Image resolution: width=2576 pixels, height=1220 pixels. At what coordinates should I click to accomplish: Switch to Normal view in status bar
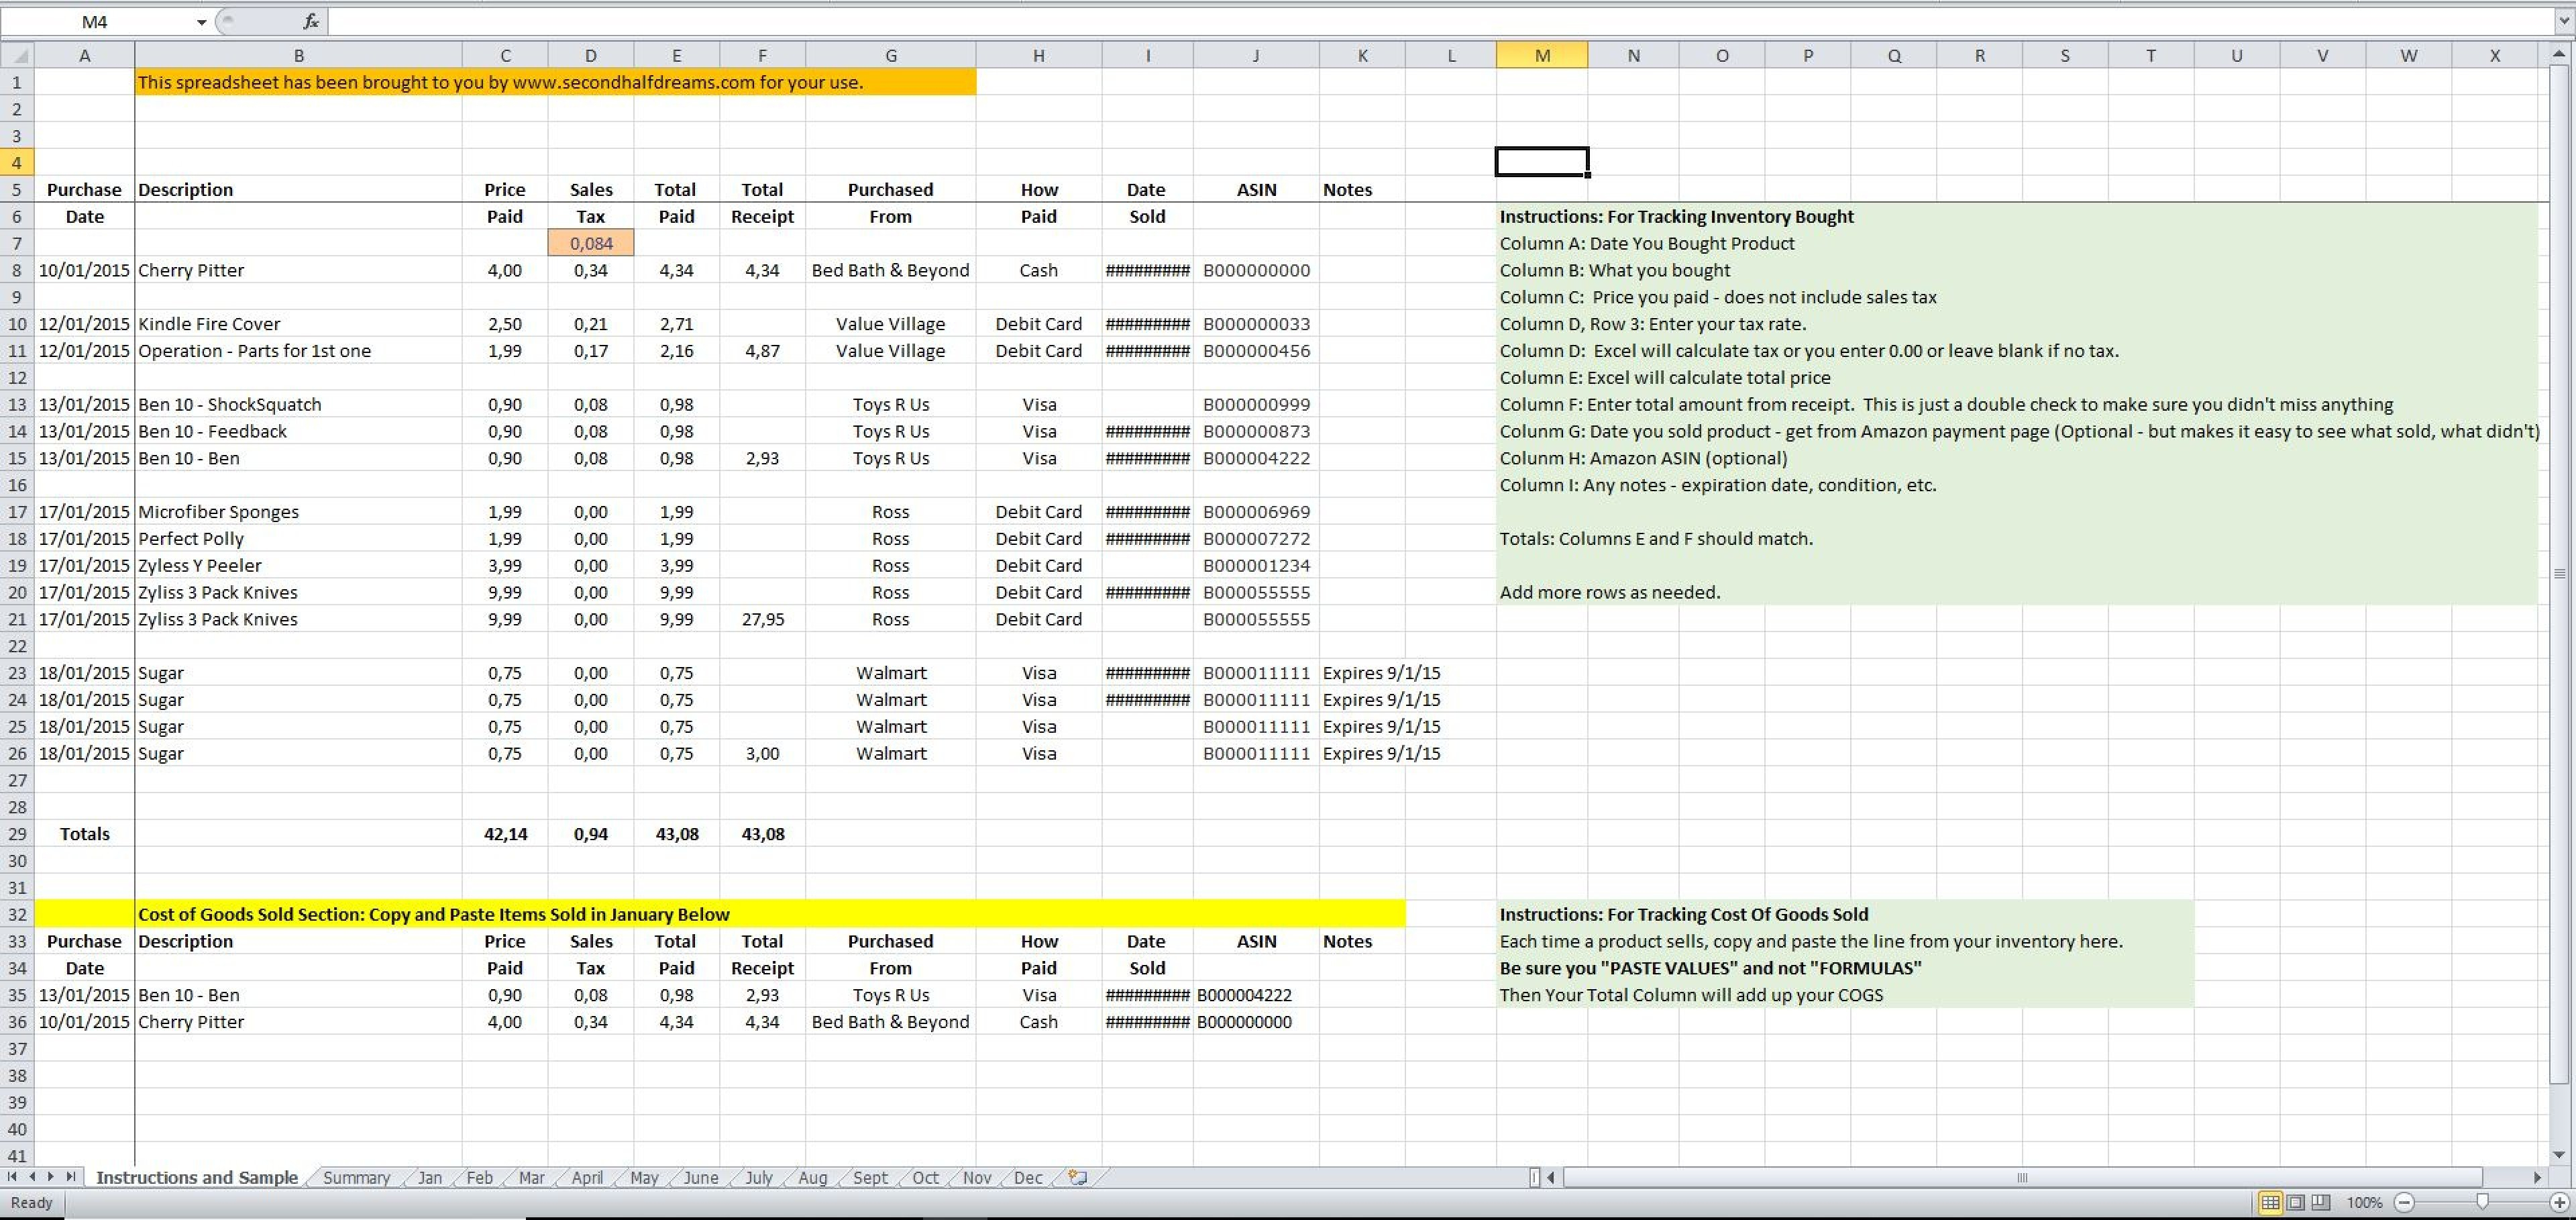click(2270, 1202)
